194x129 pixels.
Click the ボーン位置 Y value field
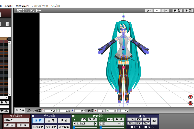click(65, 111)
